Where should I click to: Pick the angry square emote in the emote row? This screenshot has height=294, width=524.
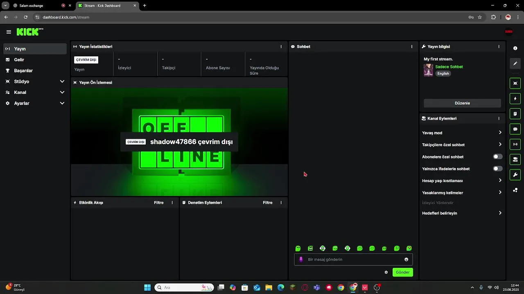point(310,248)
